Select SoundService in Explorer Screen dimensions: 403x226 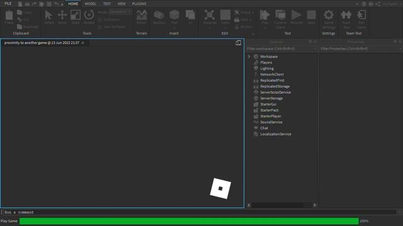coord(271,122)
